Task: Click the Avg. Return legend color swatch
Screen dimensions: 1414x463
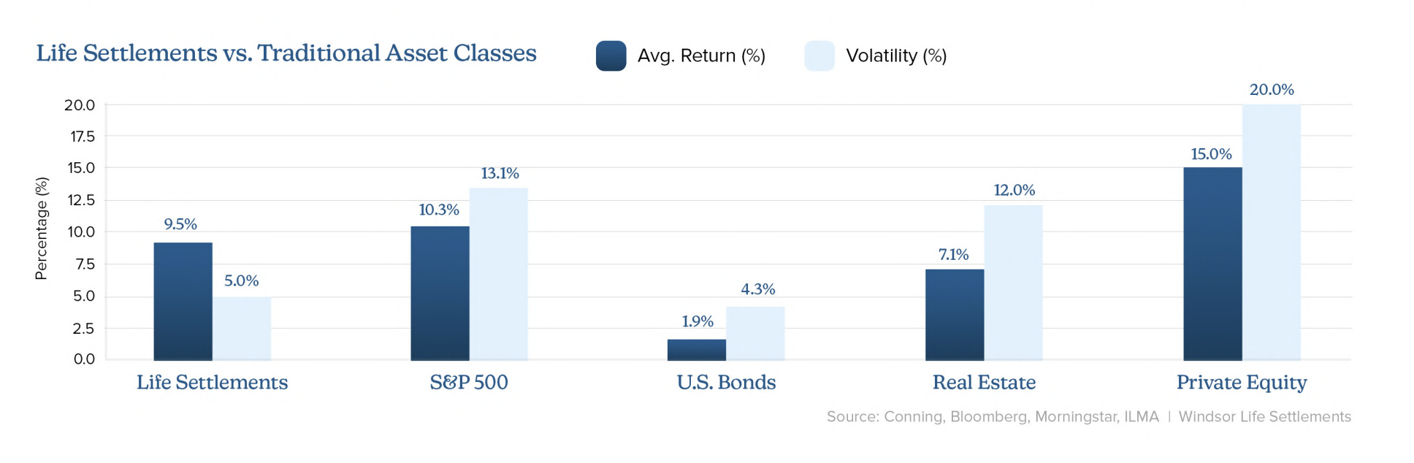Action: click(x=611, y=56)
